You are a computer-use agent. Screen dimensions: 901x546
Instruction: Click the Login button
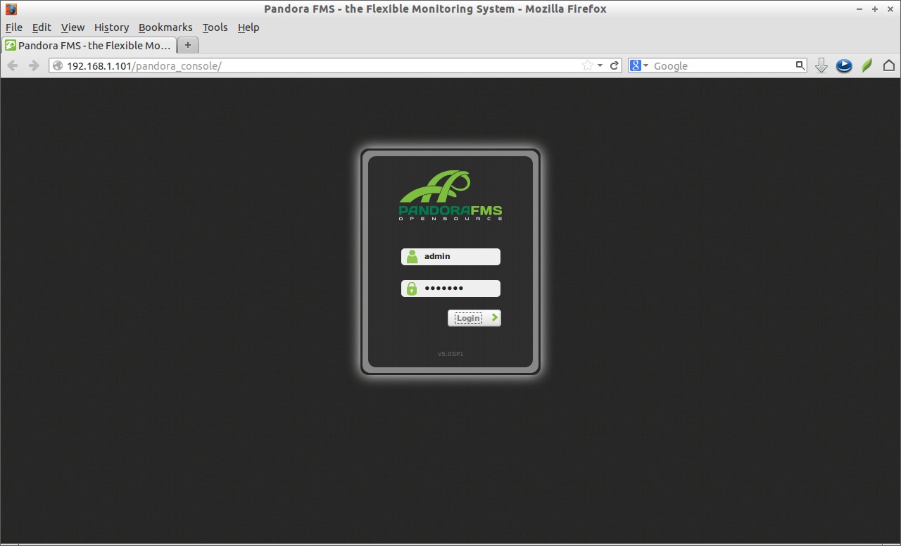[474, 318]
